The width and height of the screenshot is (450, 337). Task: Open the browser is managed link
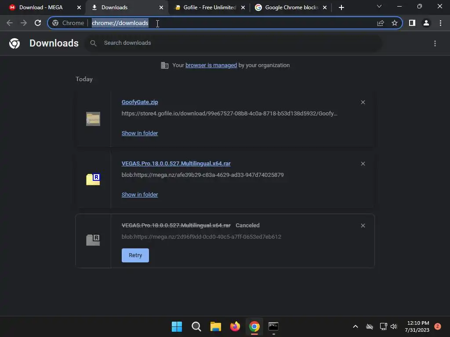point(211,65)
